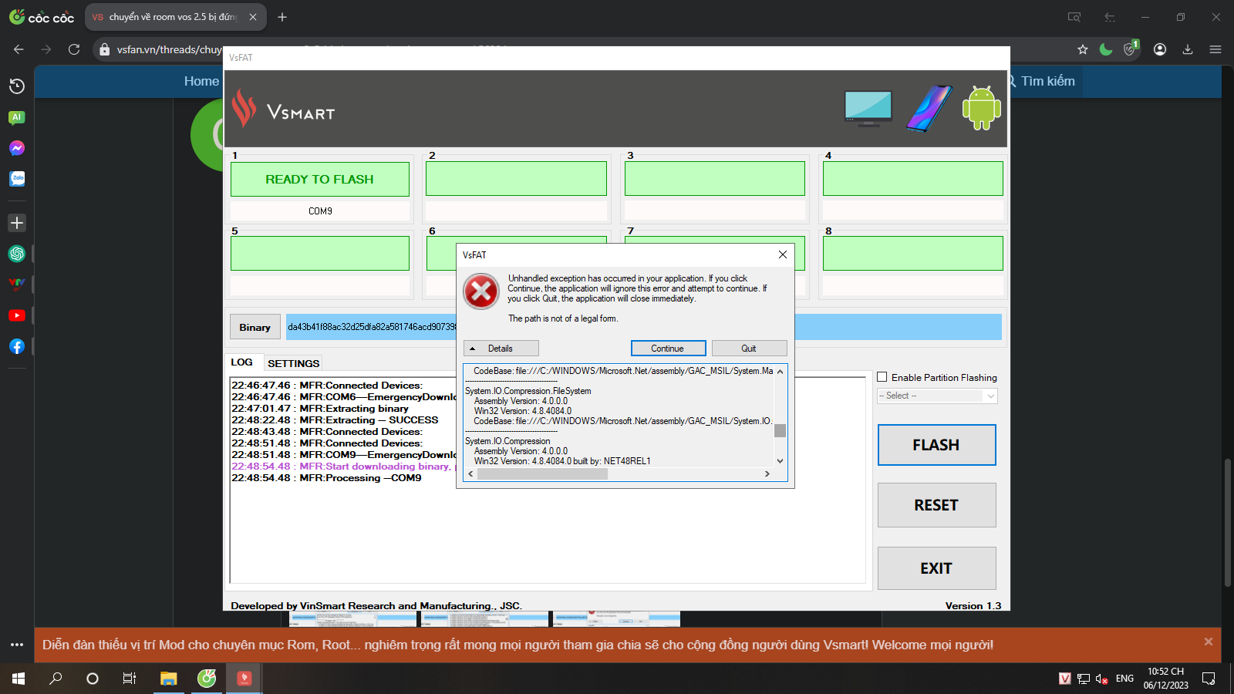This screenshot has width=1234, height=694.
Task: Open Messenger in browser sidebar
Action: (17, 148)
